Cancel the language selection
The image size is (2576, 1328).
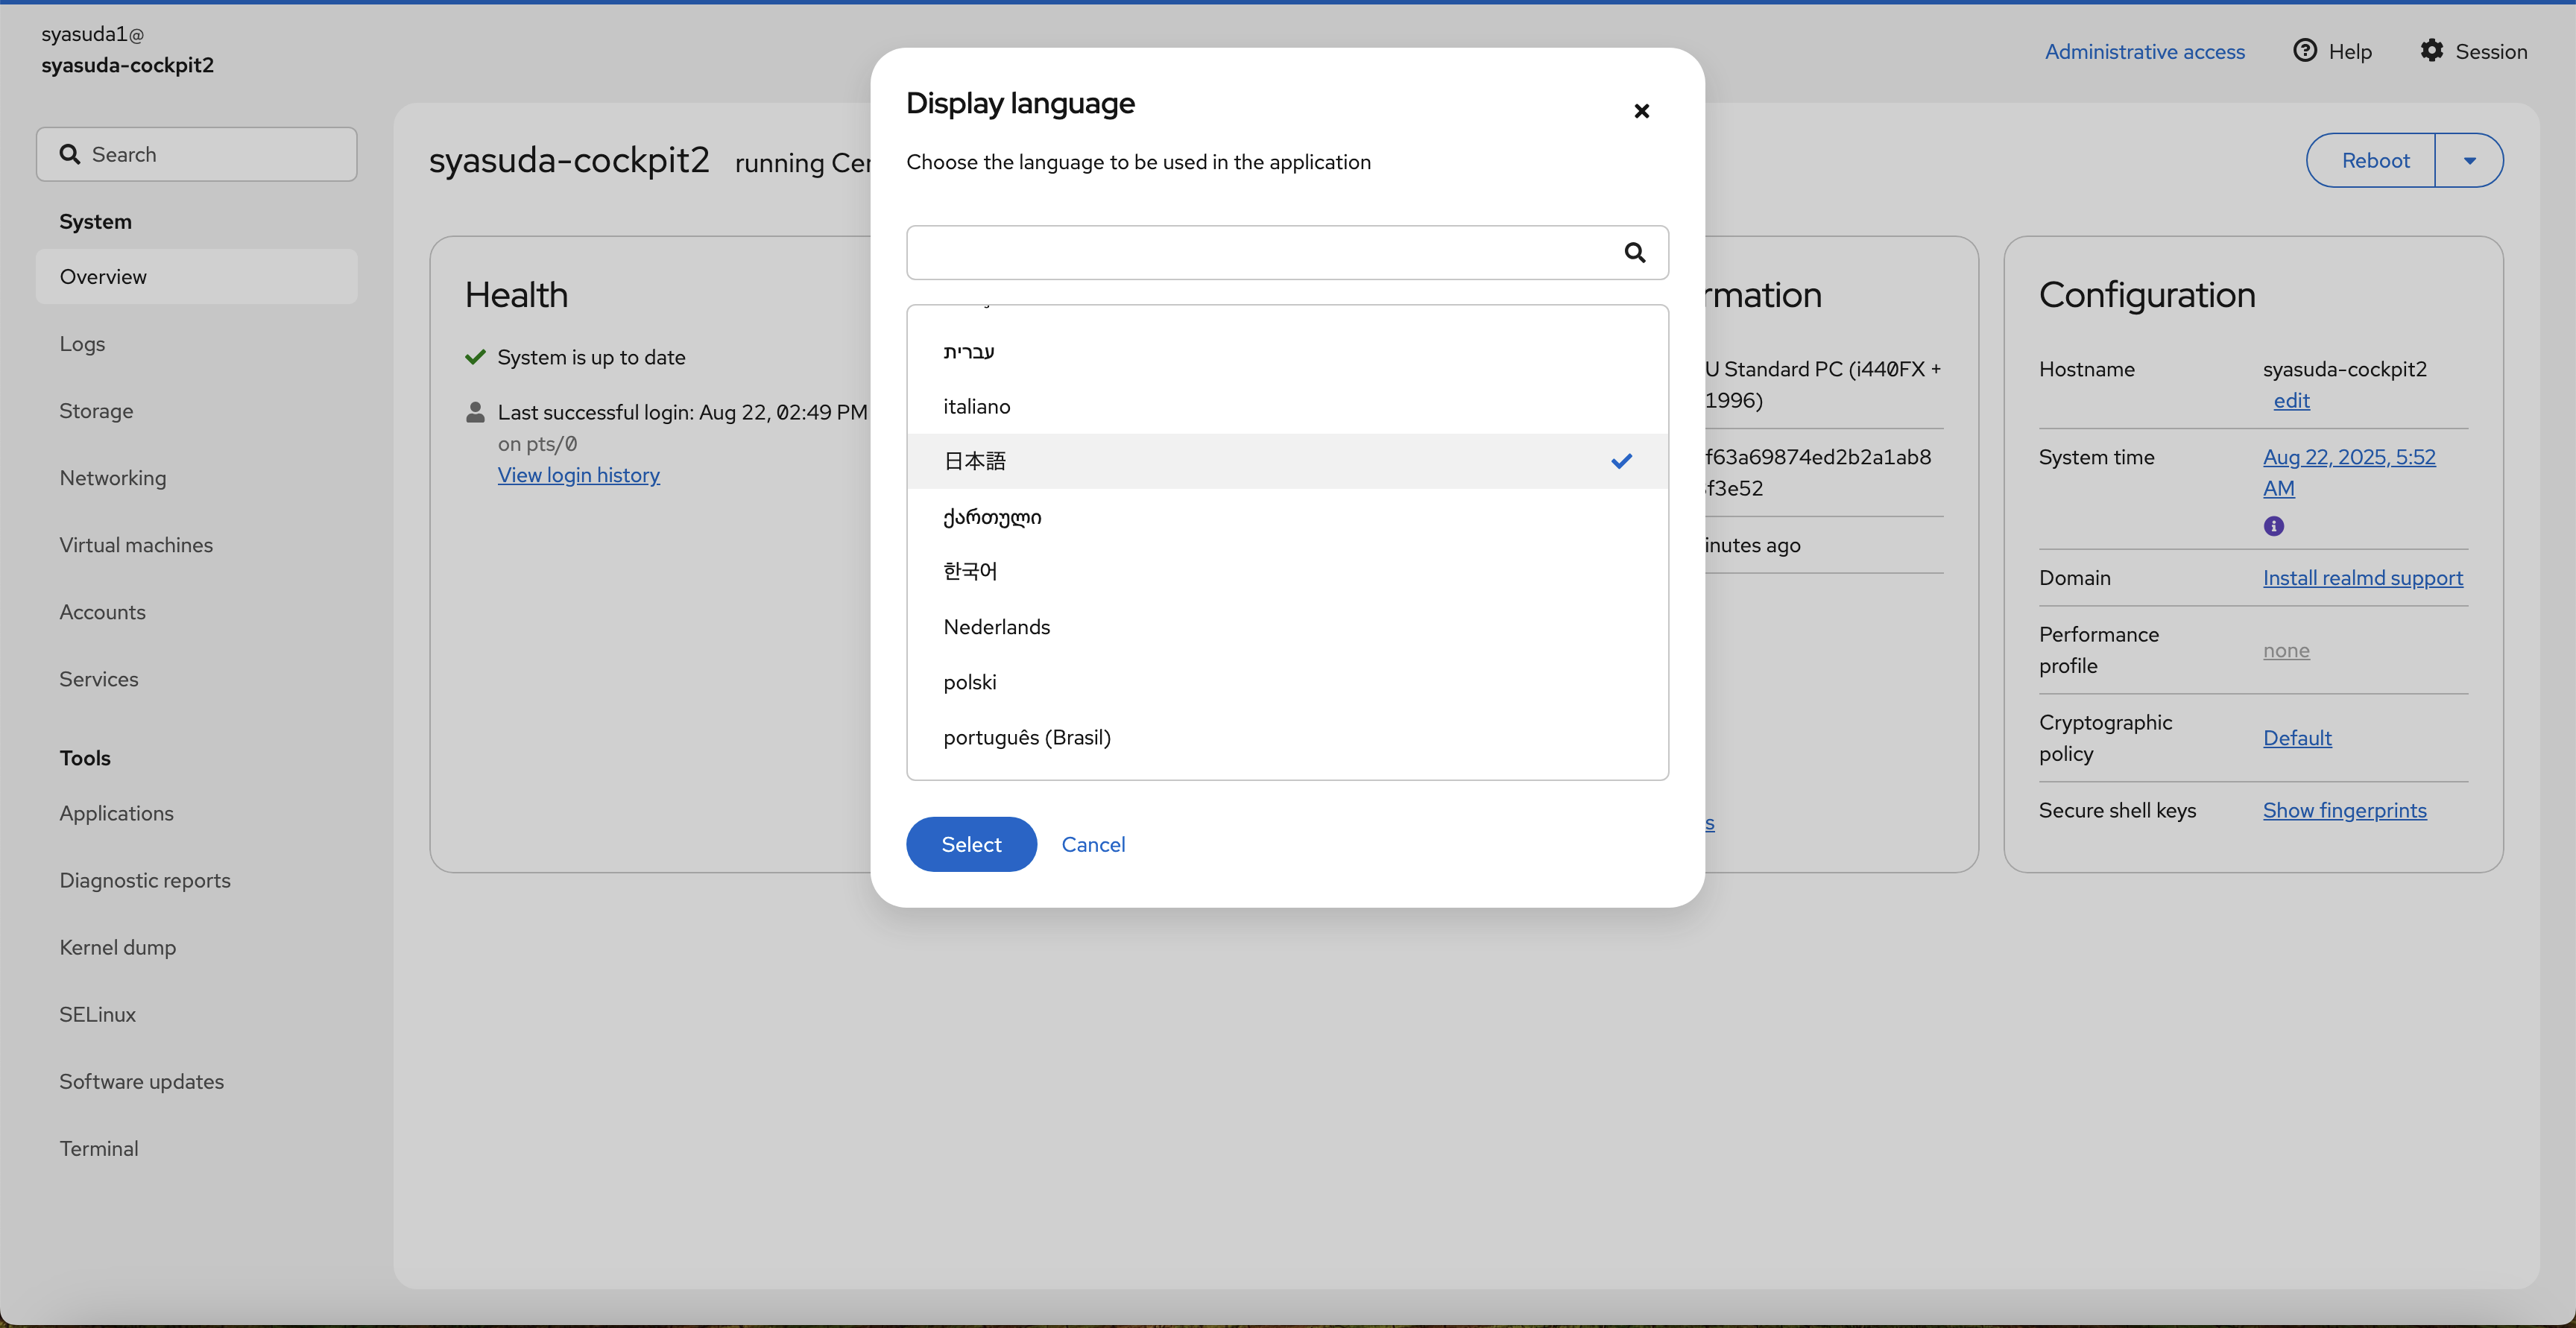point(1092,844)
